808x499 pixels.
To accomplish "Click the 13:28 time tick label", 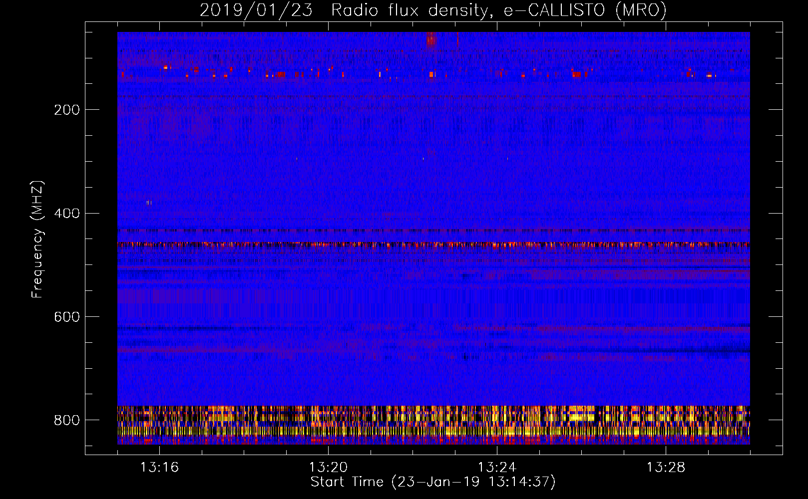I will pos(666,467).
